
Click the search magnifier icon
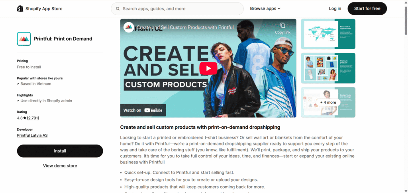[118, 9]
